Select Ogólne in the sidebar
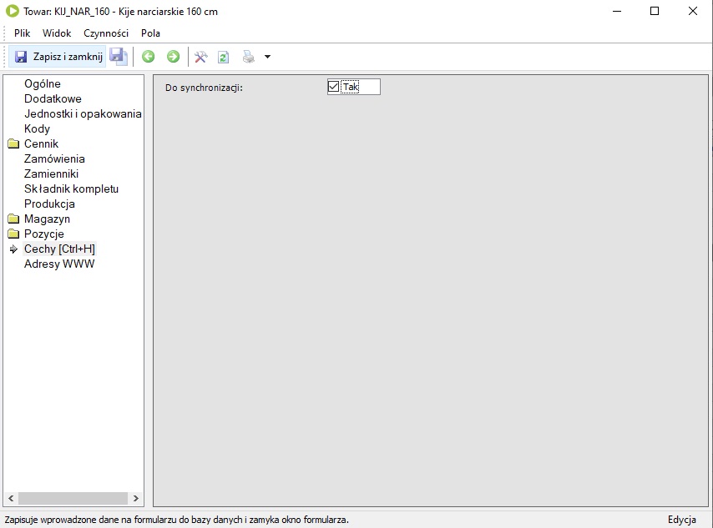Image resolution: width=713 pixels, height=528 pixels. 43,83
